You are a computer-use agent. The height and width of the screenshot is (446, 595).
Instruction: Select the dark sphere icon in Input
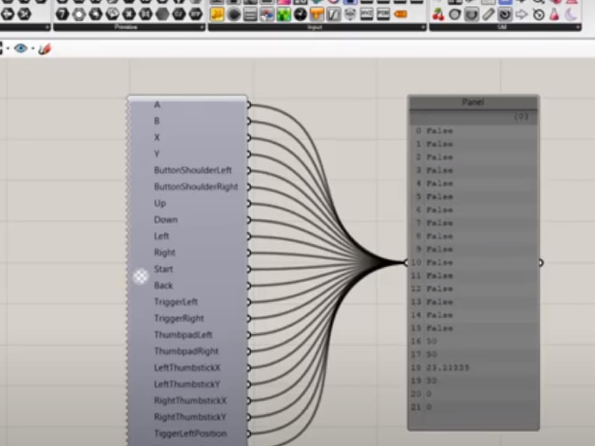coord(234,15)
